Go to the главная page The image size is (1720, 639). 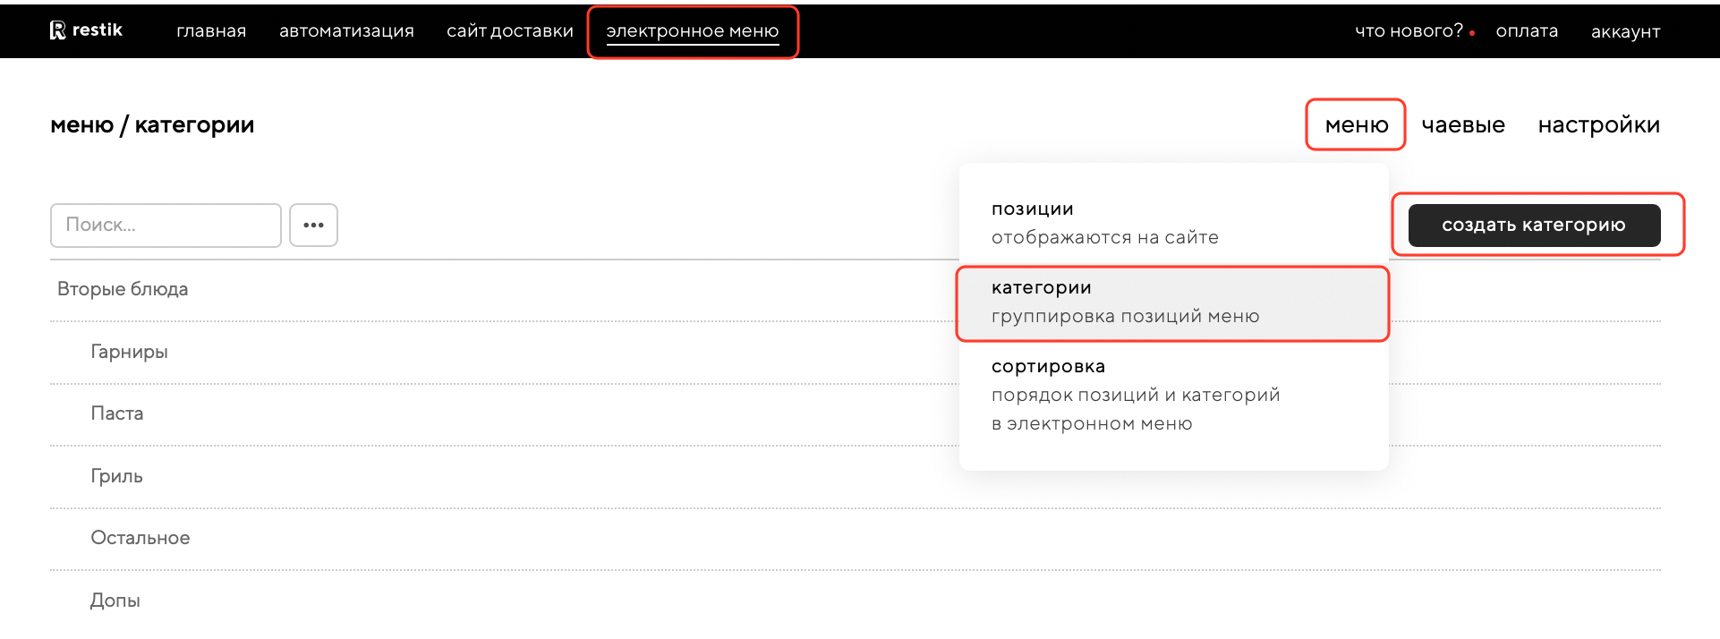(211, 31)
